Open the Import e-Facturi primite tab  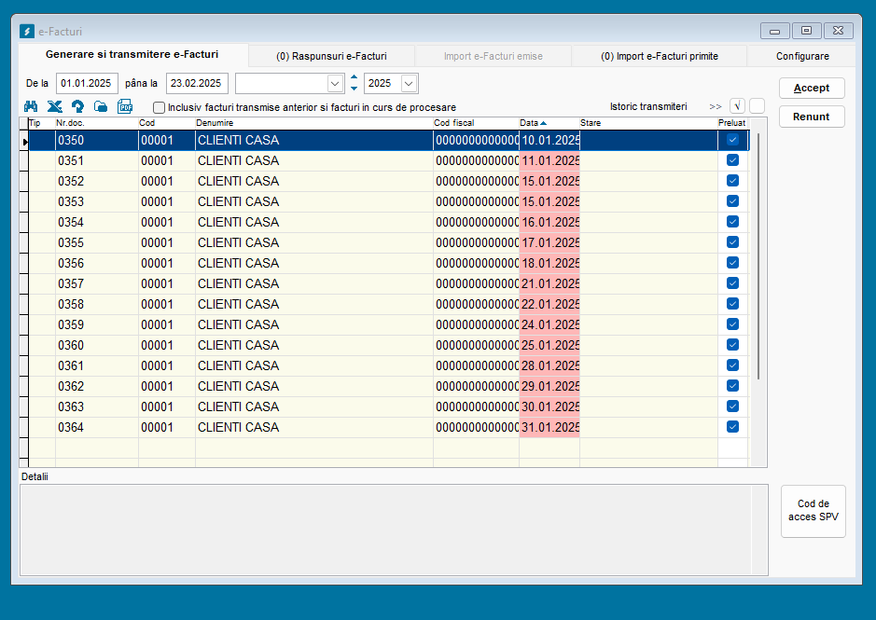(660, 57)
